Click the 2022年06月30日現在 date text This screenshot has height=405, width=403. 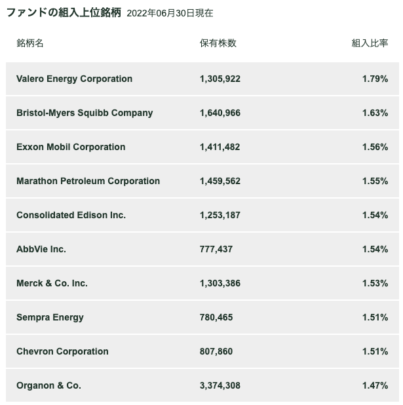tap(170, 13)
